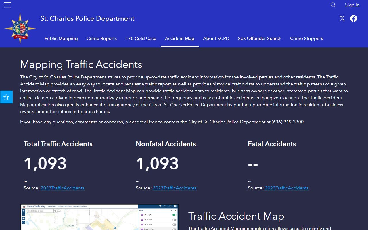368x230 pixels.
Task: Click the Total Traffic Accidents 1,093 value
Action: point(45,163)
